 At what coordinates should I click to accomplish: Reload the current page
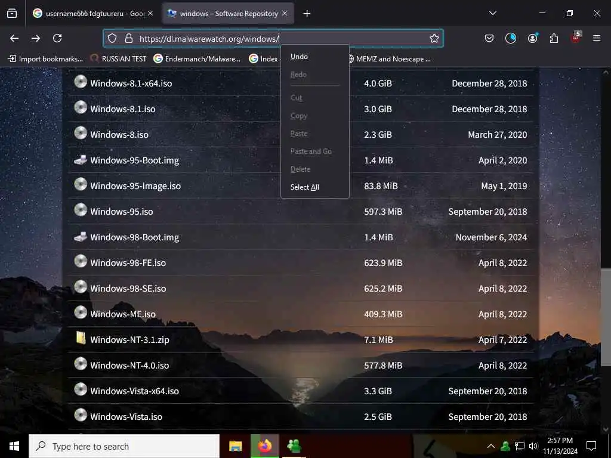[x=57, y=38]
